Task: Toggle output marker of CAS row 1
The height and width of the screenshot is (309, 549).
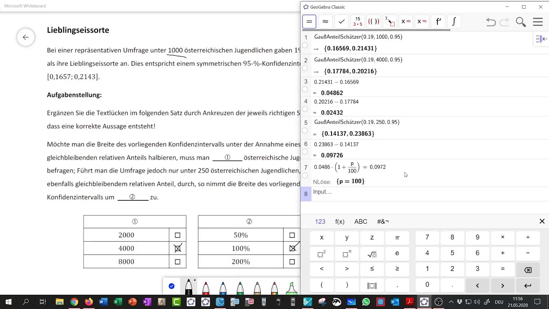Action: pyautogui.click(x=305, y=45)
